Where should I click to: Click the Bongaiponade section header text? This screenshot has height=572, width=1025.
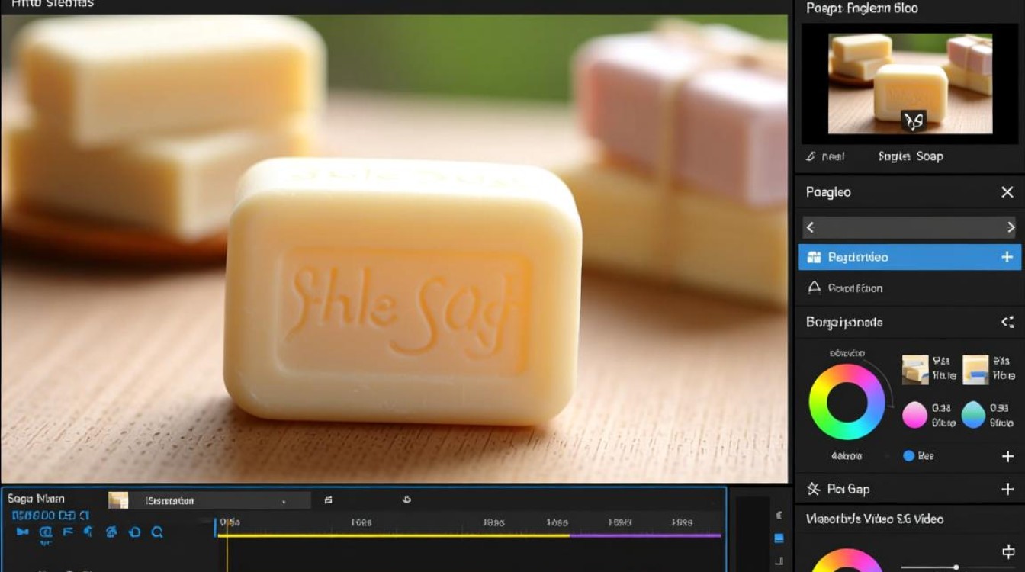pos(844,323)
